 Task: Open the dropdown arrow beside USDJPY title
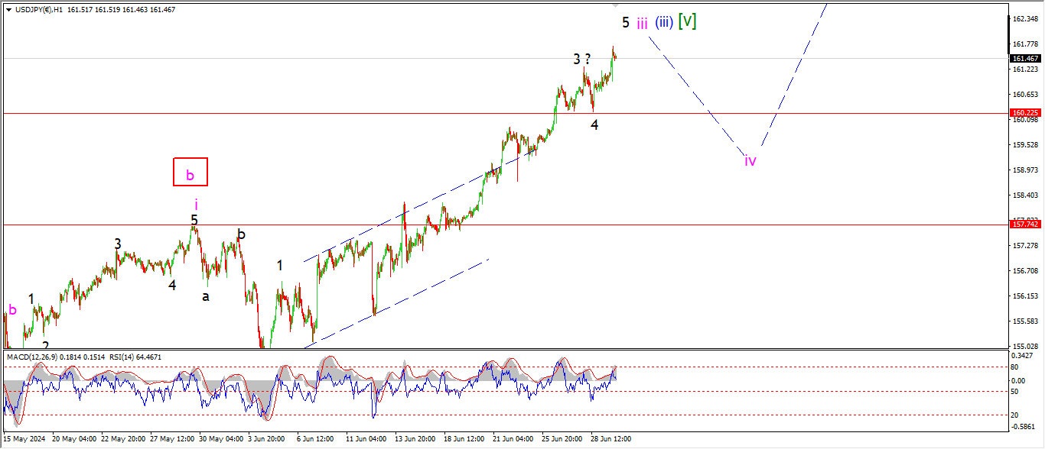tap(9, 9)
